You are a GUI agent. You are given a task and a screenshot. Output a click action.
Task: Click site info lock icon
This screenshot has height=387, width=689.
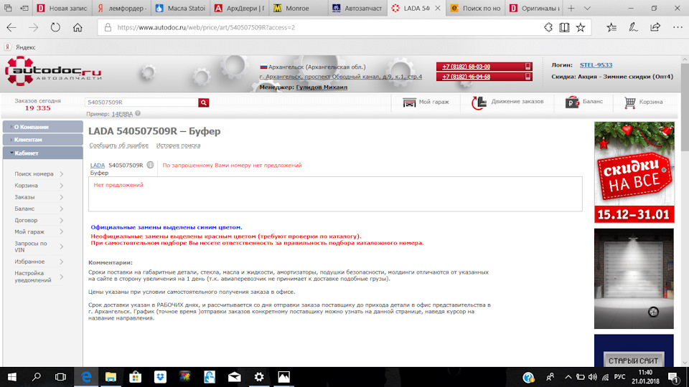108,28
